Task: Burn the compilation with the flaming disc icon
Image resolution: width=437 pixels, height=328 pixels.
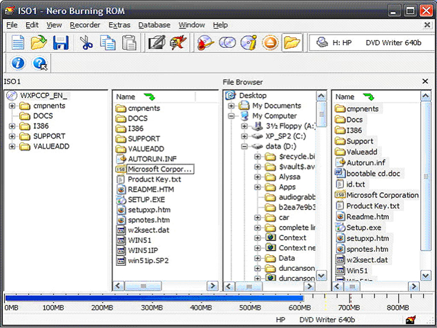Action: pyautogui.click(x=205, y=43)
